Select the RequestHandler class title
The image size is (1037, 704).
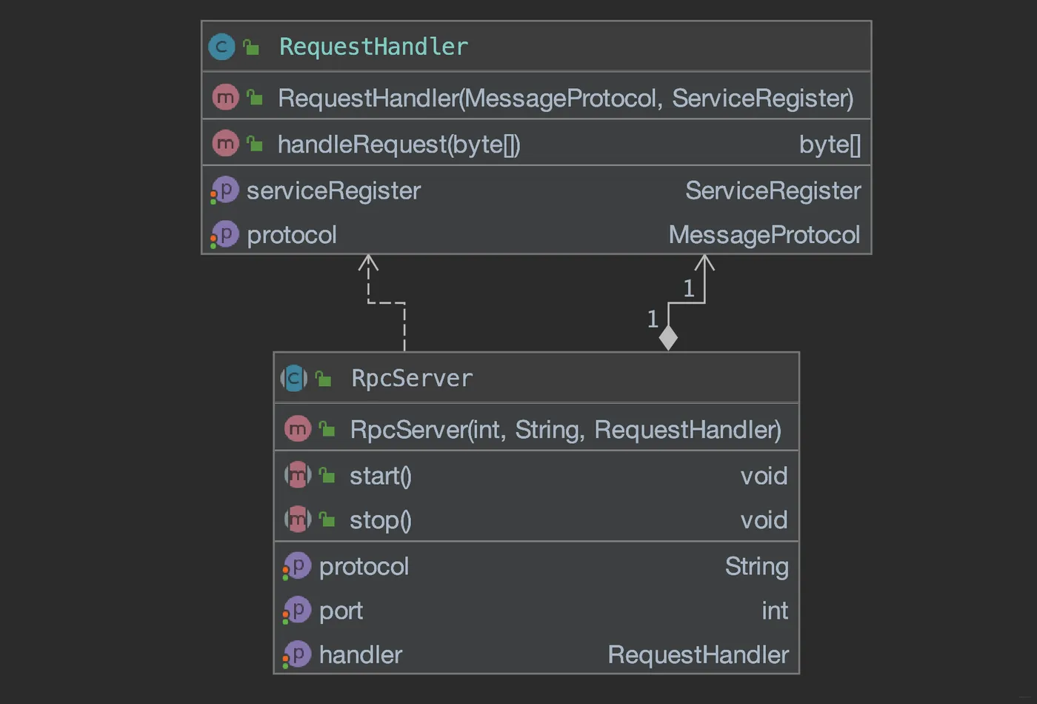coord(373,47)
